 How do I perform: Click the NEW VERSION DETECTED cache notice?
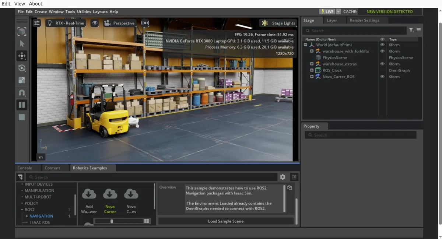pos(390,11)
